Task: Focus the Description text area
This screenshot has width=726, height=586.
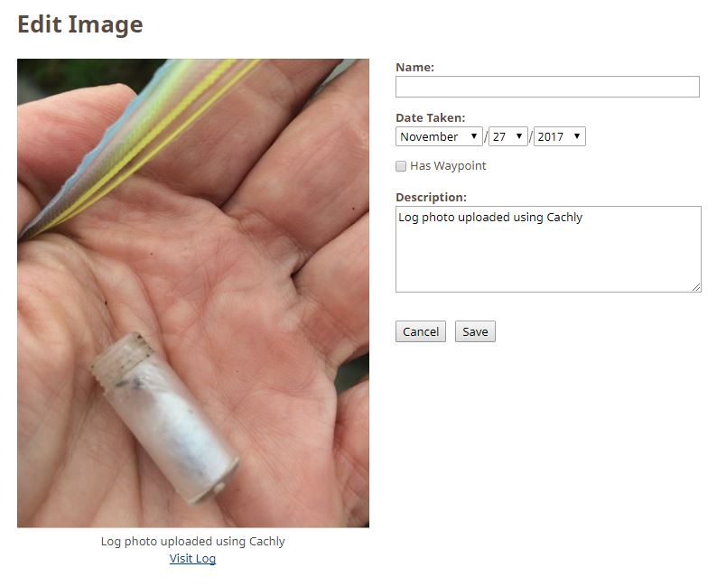Action: pos(548,249)
